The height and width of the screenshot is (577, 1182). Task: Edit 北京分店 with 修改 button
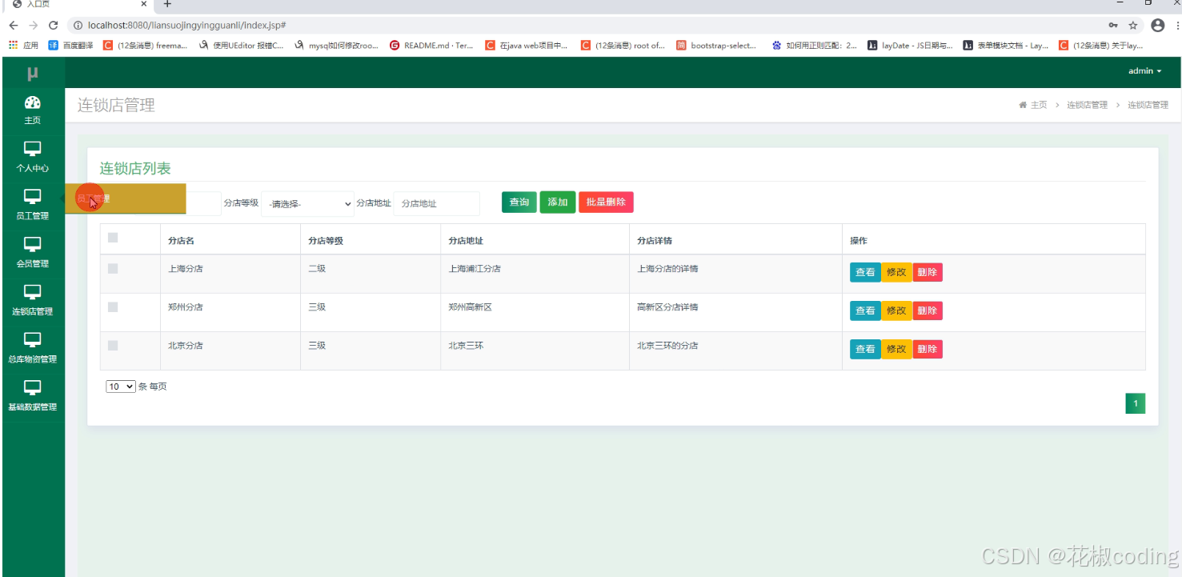tap(896, 349)
